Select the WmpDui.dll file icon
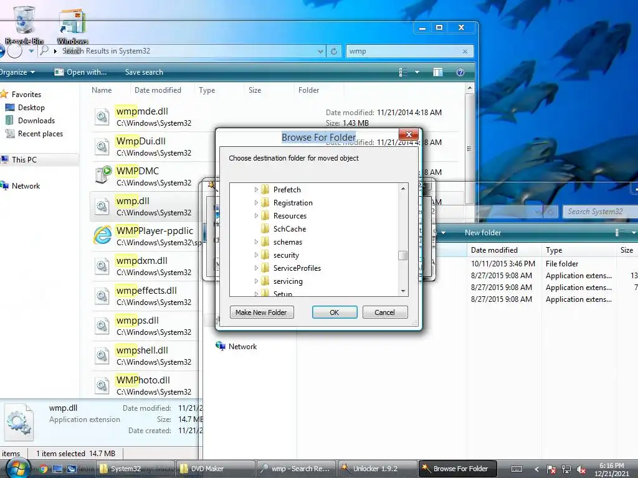The height and width of the screenshot is (478, 638). pos(102,147)
